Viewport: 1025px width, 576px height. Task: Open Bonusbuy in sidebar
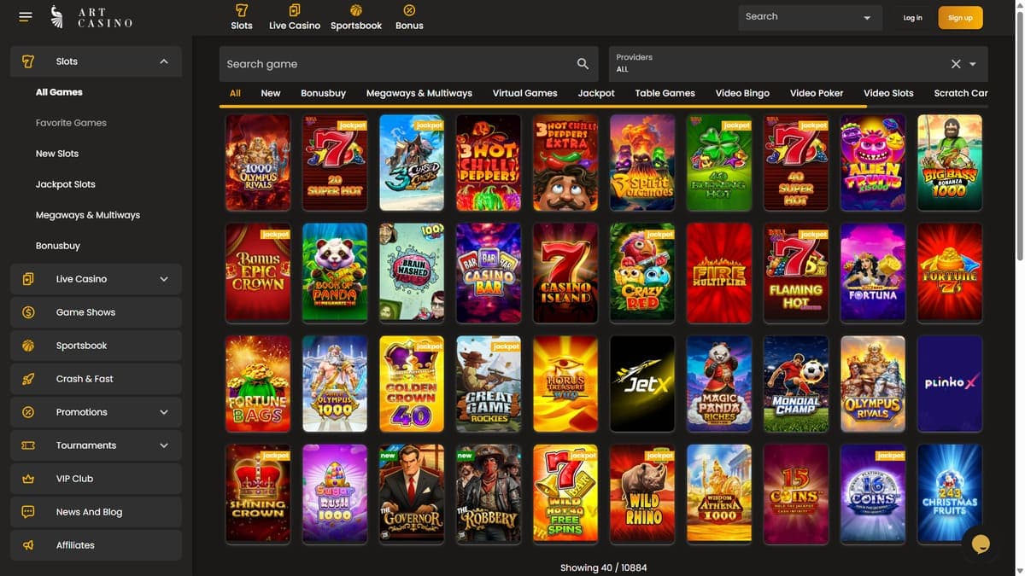58,246
